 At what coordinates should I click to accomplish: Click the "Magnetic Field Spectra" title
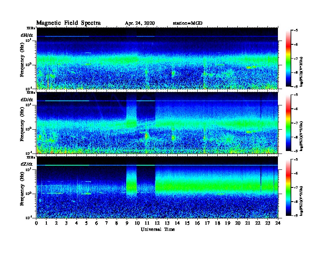point(69,23)
